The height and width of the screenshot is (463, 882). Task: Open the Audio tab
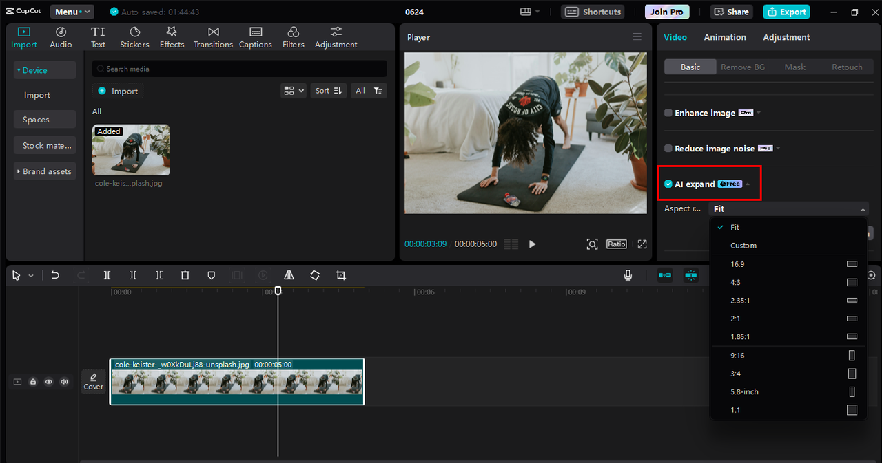tap(61, 37)
